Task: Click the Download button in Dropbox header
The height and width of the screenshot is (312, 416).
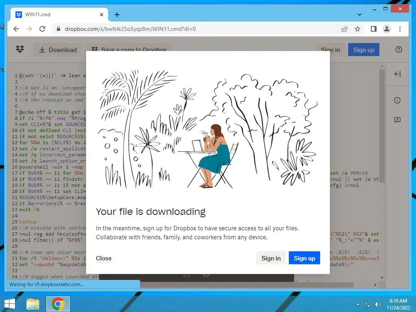Action: coord(58,50)
